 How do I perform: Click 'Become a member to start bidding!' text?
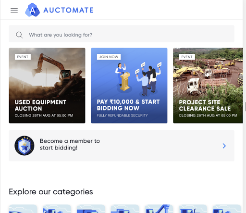click(x=70, y=144)
